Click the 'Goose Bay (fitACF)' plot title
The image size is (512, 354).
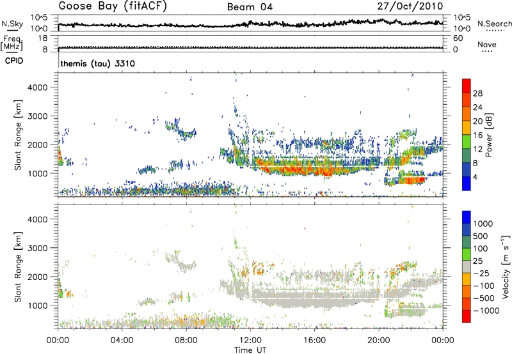[x=113, y=6]
